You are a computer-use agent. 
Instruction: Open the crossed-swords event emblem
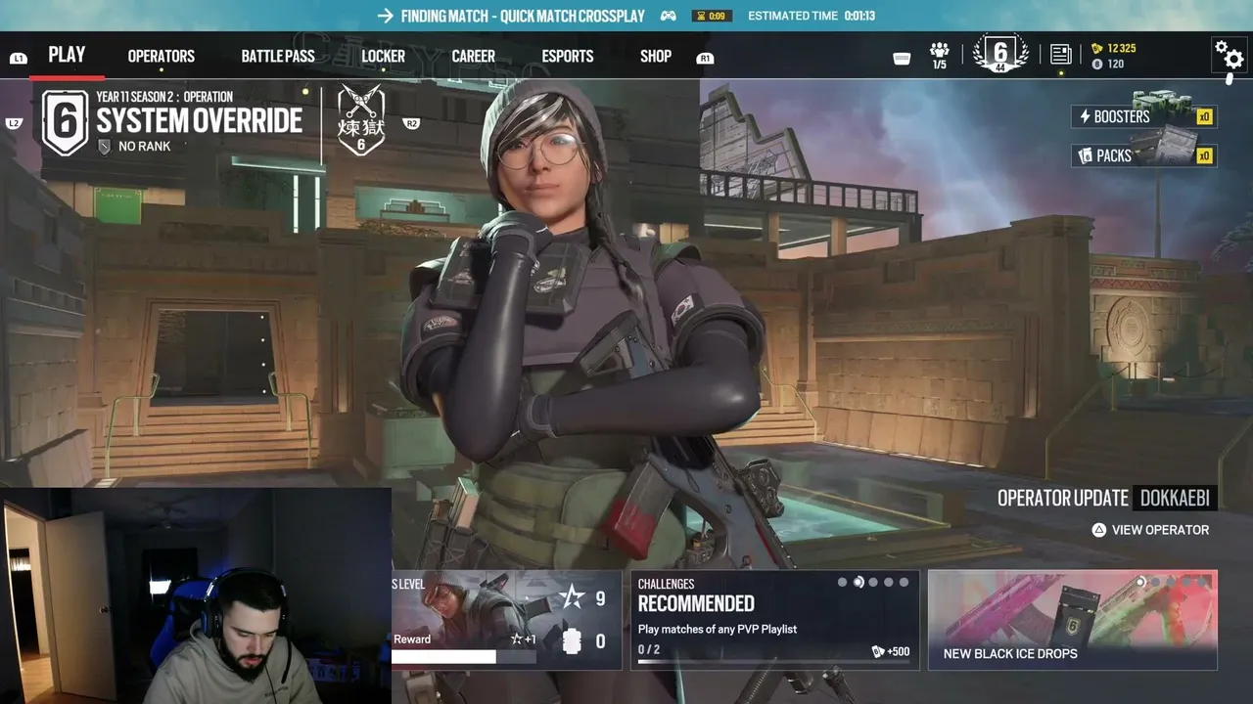(x=361, y=120)
